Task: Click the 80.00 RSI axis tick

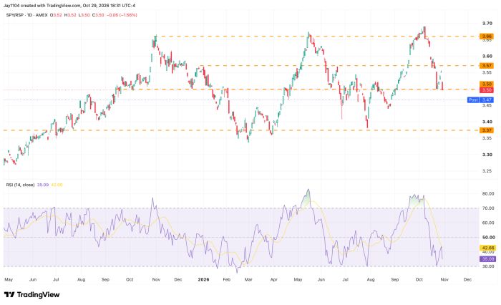Action: coord(489,194)
